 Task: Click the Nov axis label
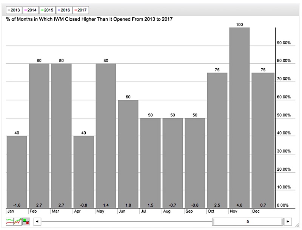234,211
